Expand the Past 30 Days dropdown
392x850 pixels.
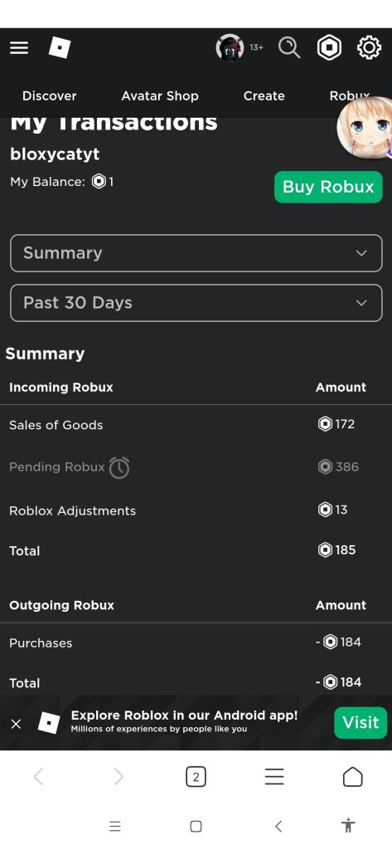click(x=196, y=303)
